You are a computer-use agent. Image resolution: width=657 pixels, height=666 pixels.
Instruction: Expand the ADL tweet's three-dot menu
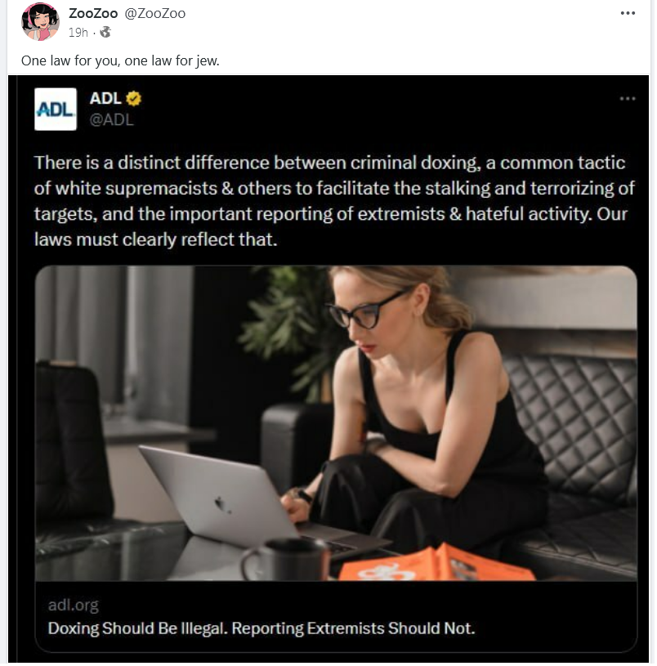point(628,99)
